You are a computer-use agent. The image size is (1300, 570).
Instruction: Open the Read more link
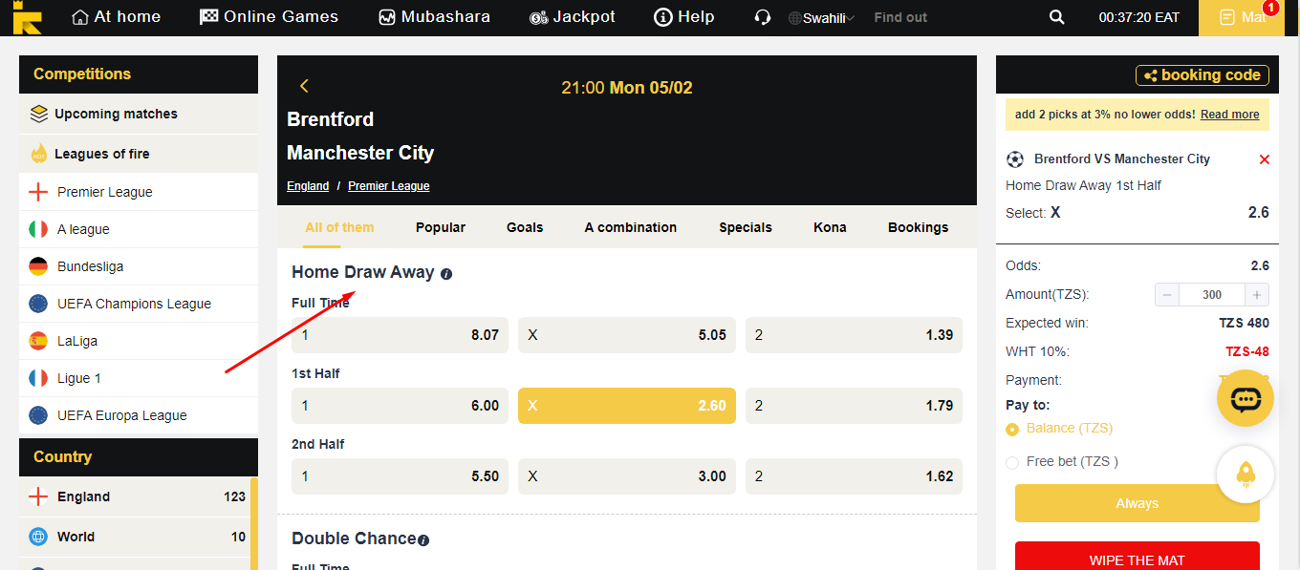1229,115
